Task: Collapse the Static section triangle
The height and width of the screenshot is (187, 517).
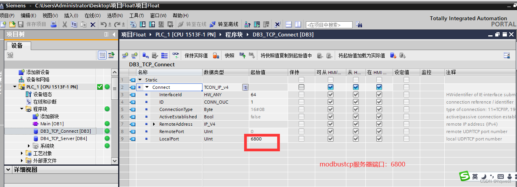Action: pos(140,80)
